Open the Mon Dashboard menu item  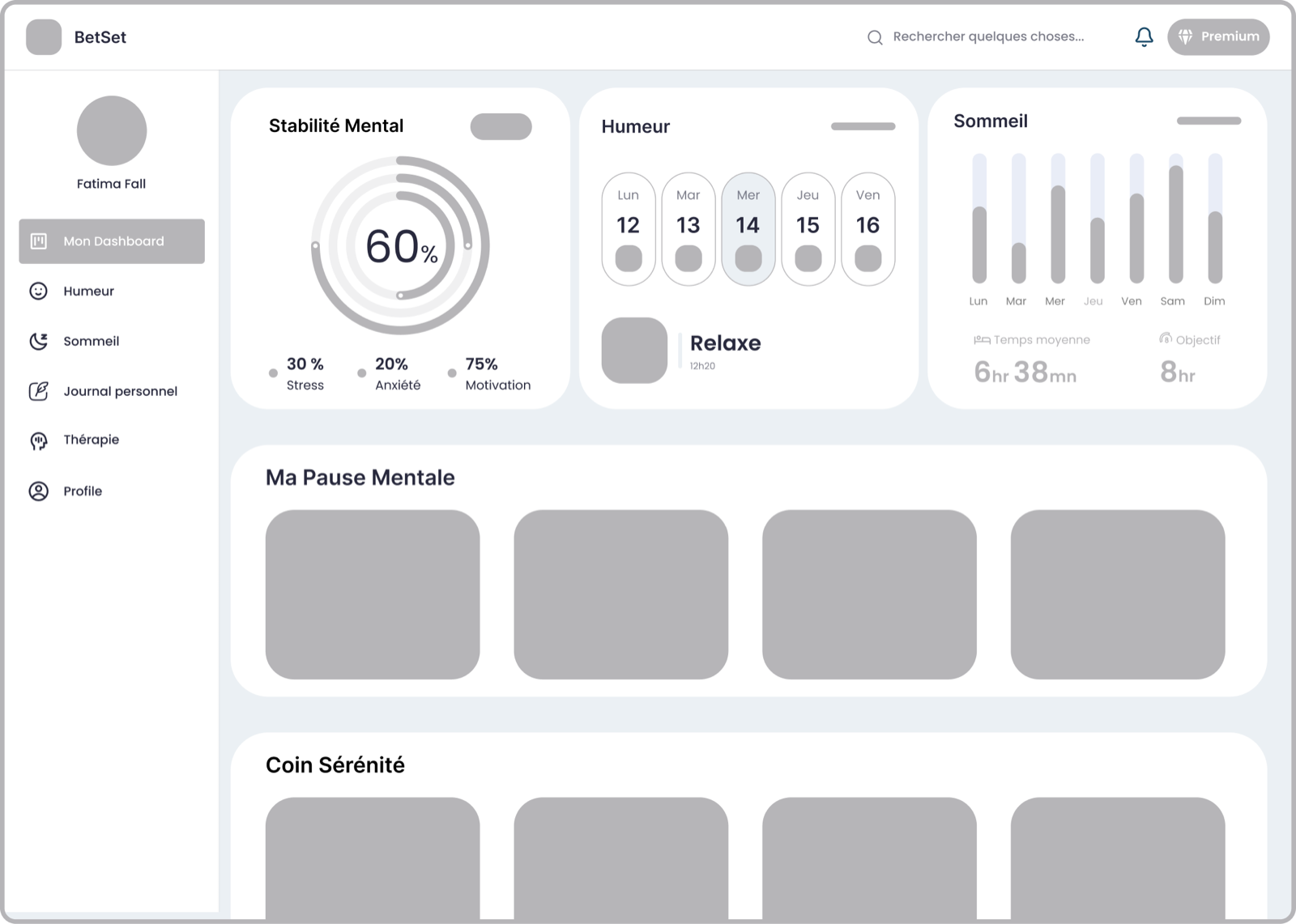pyautogui.click(x=112, y=241)
